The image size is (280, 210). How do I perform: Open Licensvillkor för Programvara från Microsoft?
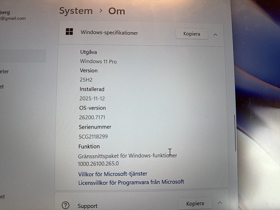[x=131, y=182]
